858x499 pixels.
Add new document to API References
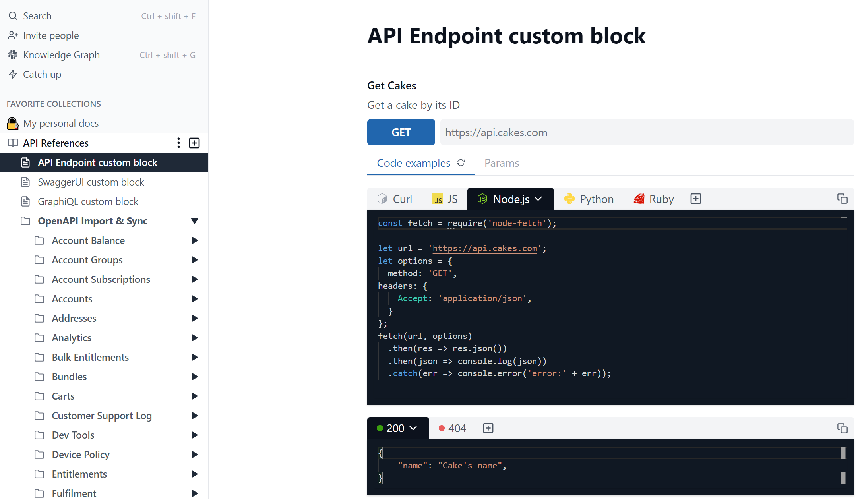194,143
